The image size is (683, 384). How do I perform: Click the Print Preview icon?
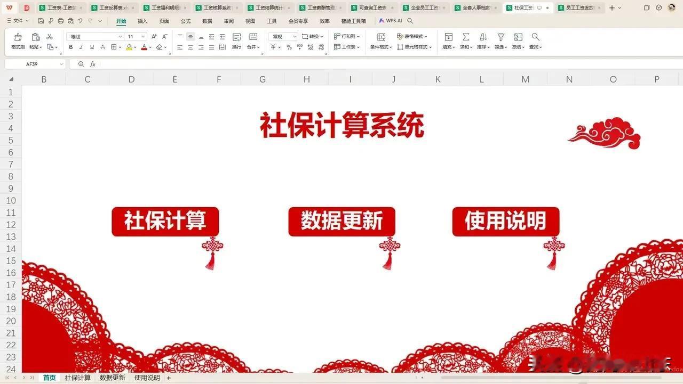70,21
